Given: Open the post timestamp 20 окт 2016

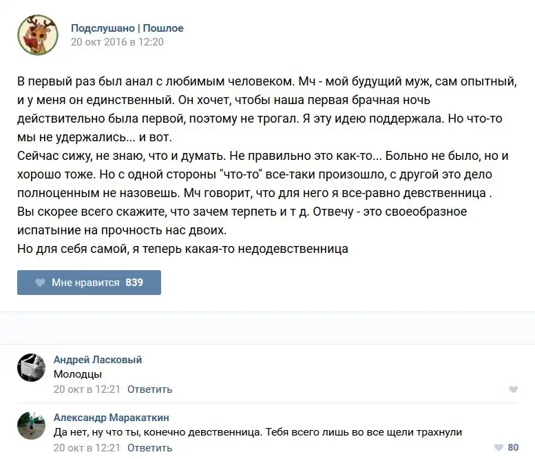Looking at the screenshot, I should pos(118,41).
